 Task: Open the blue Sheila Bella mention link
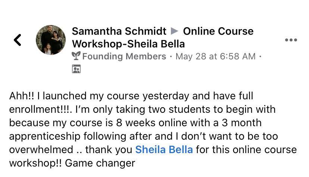tap(164, 150)
